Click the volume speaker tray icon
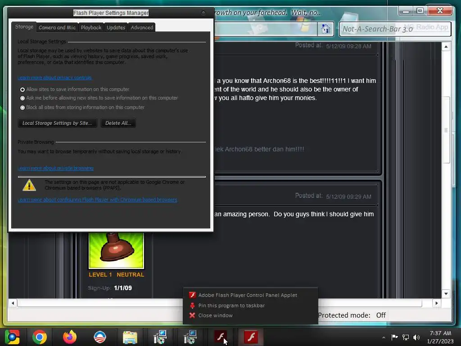461x346 pixels. tap(416, 337)
